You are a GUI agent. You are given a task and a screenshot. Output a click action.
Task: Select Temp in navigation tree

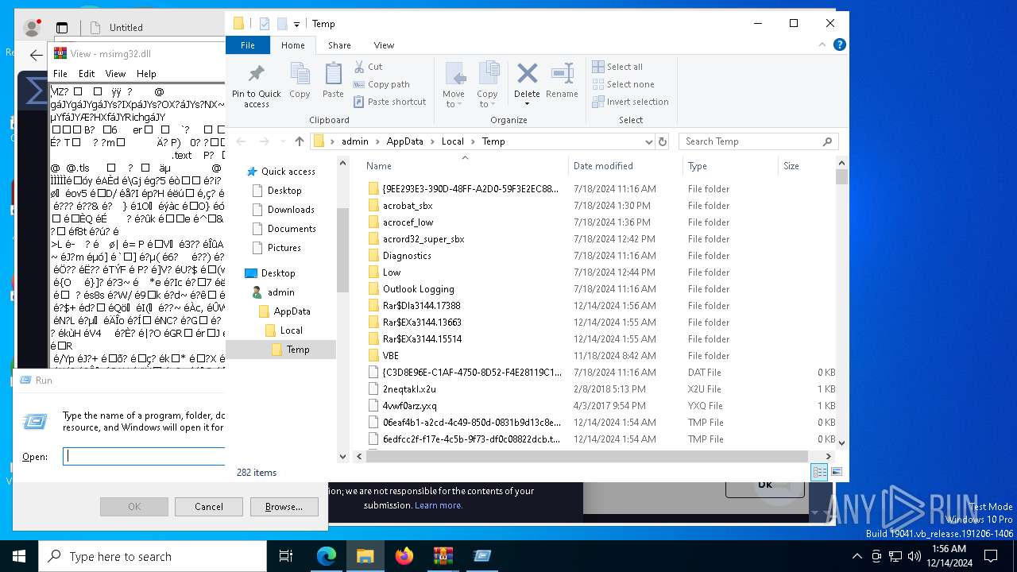pos(298,350)
